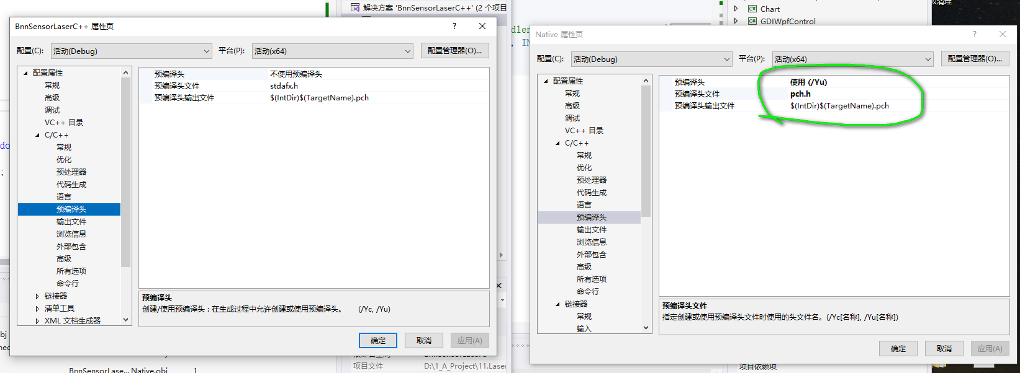Click stdafx.h value in left property grid
This screenshot has width=1020, height=373.
coord(284,86)
